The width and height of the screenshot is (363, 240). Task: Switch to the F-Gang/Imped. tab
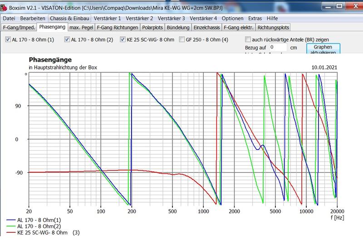(x=19, y=28)
